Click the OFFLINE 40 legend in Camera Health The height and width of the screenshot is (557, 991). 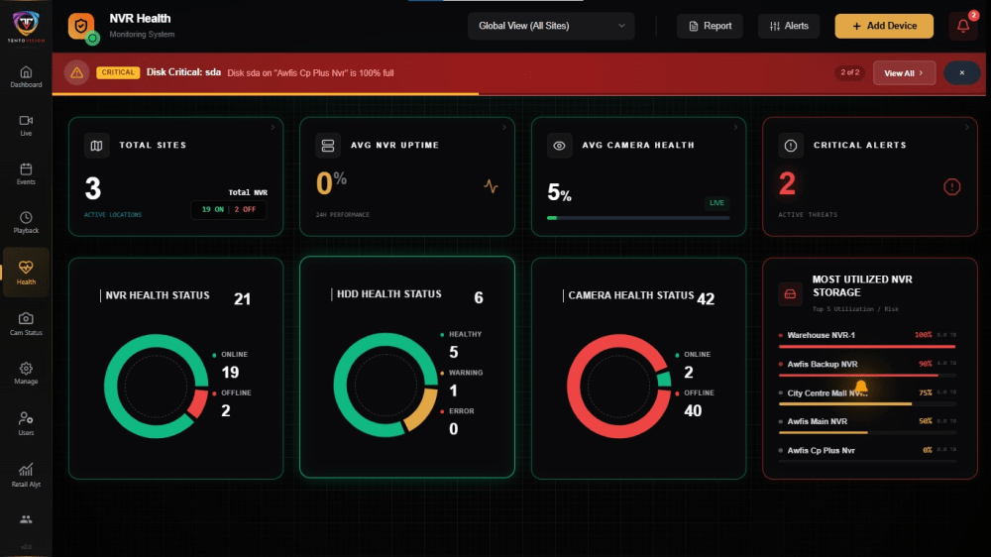coord(695,402)
